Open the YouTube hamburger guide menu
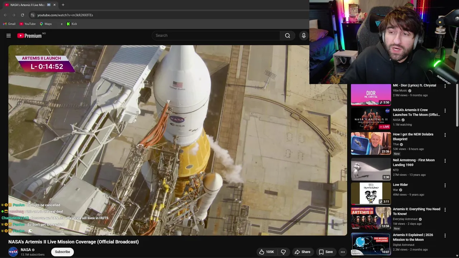459x258 pixels. (9, 35)
